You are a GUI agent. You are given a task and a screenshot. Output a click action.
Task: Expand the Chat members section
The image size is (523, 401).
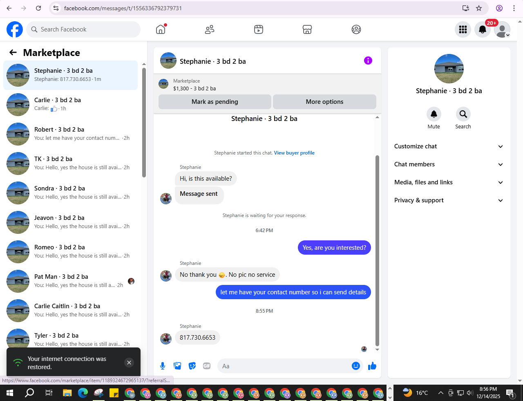[449, 164]
